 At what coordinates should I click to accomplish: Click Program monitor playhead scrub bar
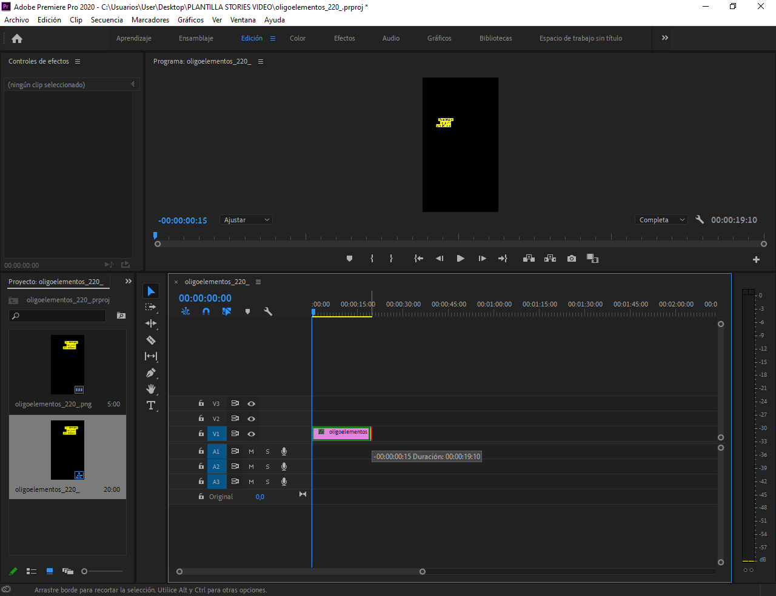[x=461, y=244]
